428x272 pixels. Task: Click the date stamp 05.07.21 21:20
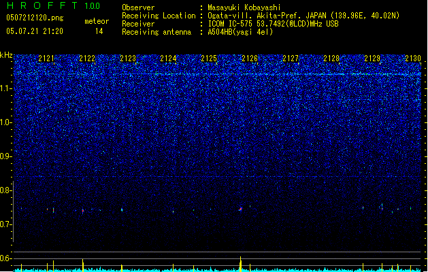(x=35, y=31)
